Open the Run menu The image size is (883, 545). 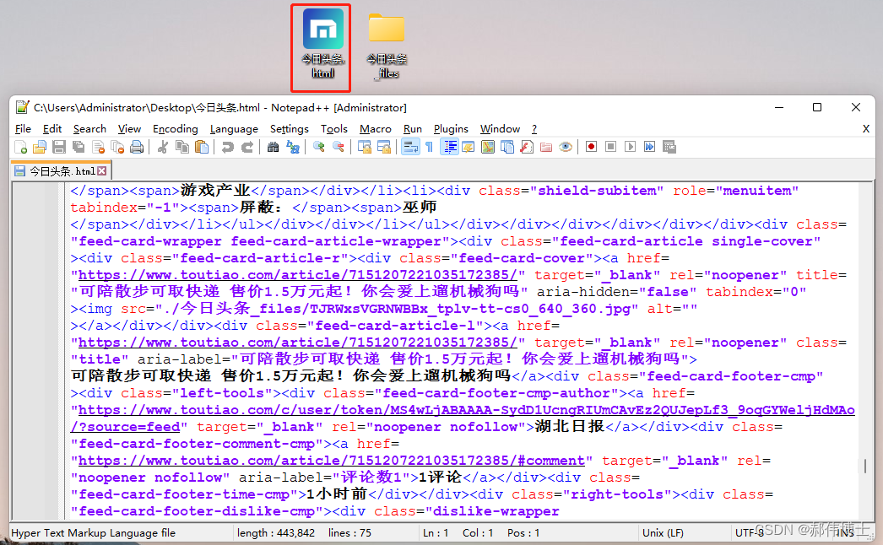(x=412, y=129)
